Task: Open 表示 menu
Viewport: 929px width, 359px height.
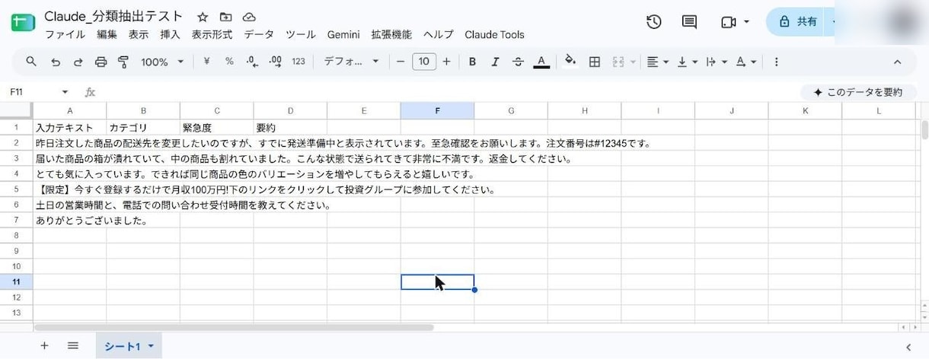Action: [139, 35]
